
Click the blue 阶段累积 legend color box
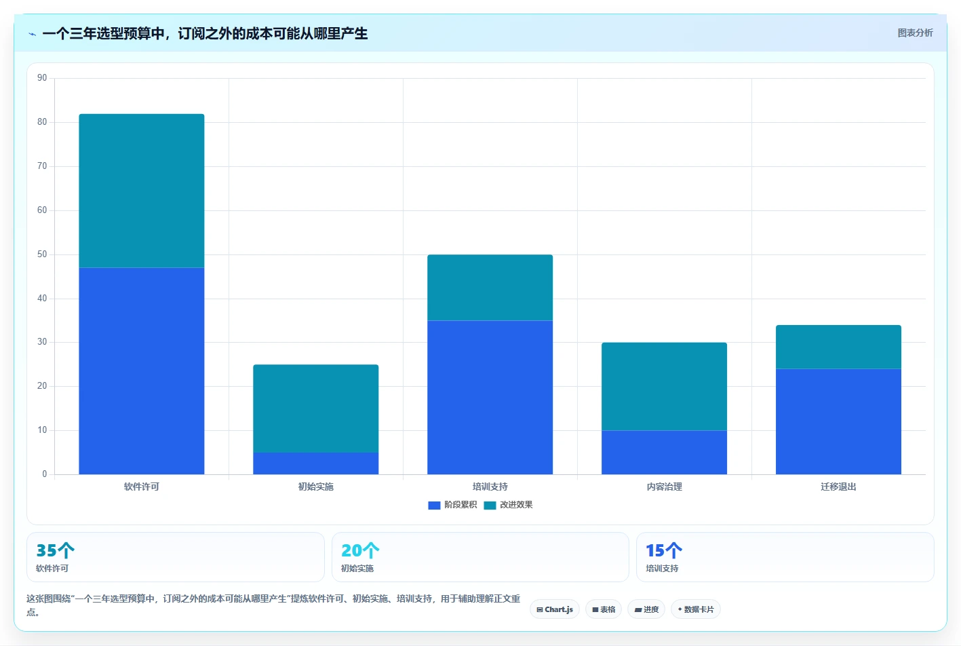(434, 505)
